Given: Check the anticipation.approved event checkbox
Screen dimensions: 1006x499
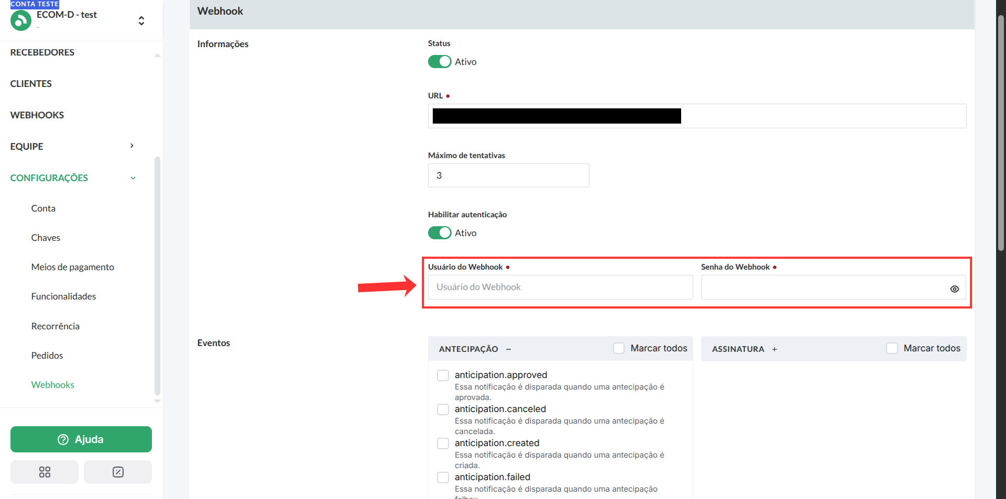Looking at the screenshot, I should (443, 375).
